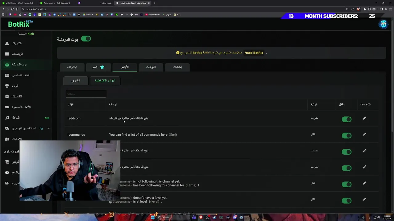Expand المستخدمون الفرعيون sidebar chevron

click(48, 128)
